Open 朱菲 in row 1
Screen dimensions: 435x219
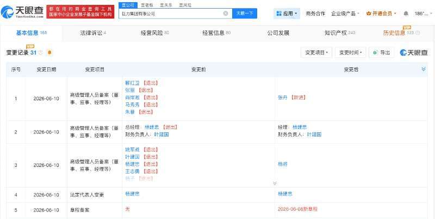point(130,112)
